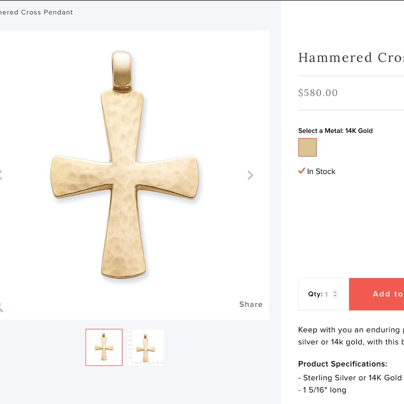The height and width of the screenshot is (404, 404).
Task: Show previous product photo via left arrow
Action: [1, 175]
